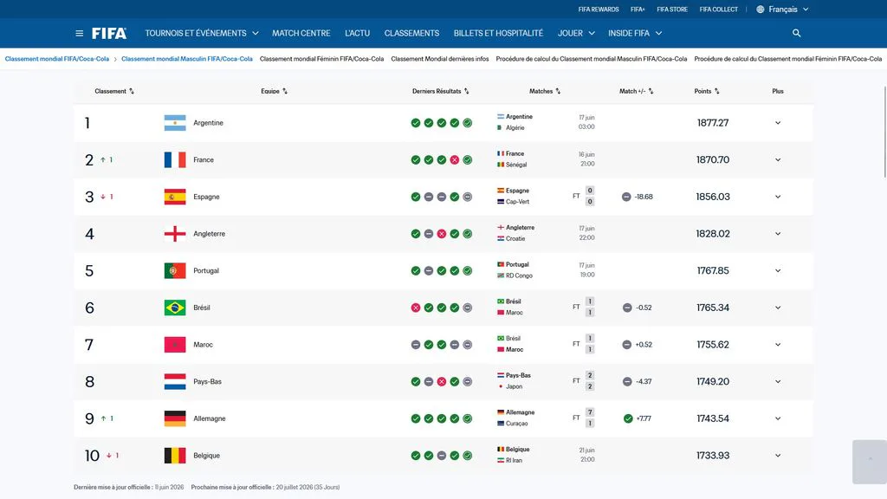Click the Allemagne flag icon

point(175,418)
